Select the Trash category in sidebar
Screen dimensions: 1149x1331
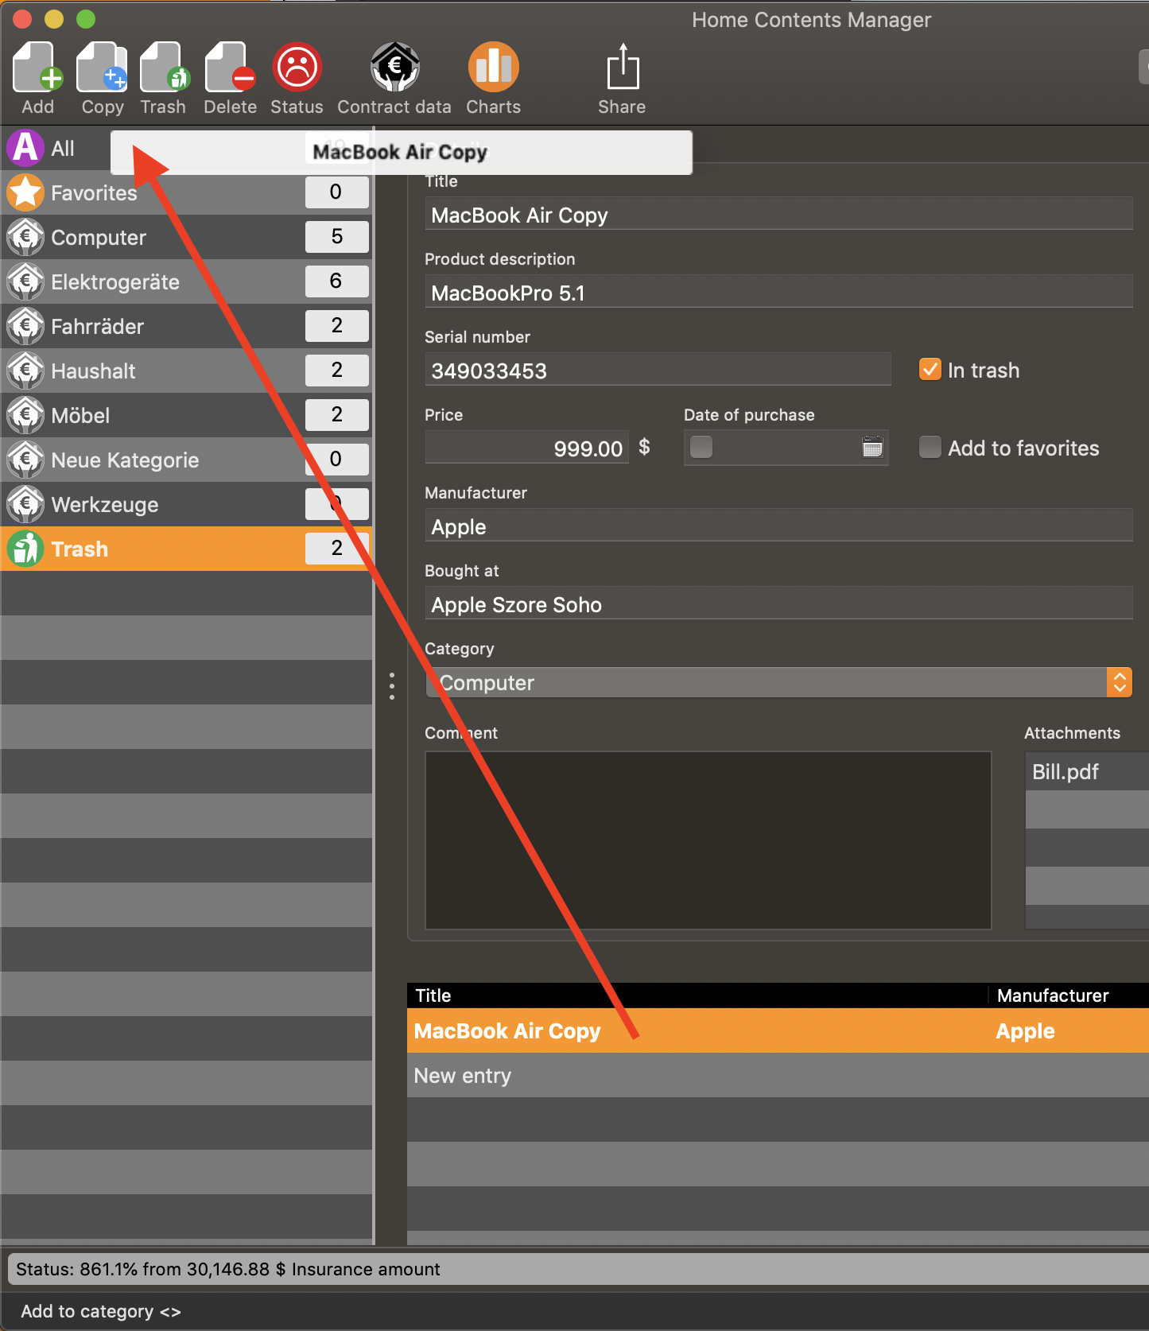point(187,549)
